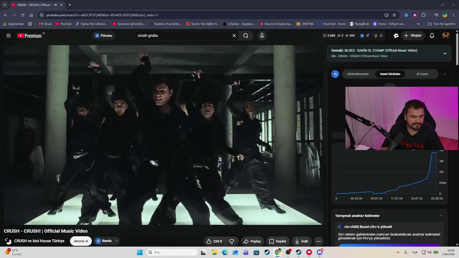459x258 pixels.
Task: Click the video player frame
Action: click(x=163, y=135)
